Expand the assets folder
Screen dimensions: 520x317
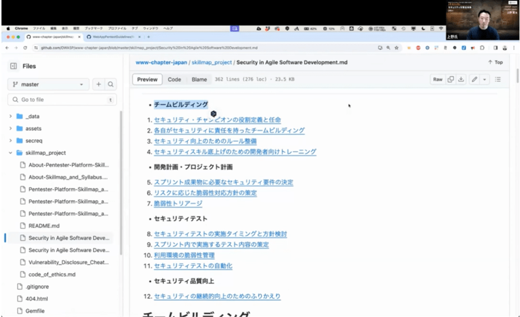[x=11, y=128]
